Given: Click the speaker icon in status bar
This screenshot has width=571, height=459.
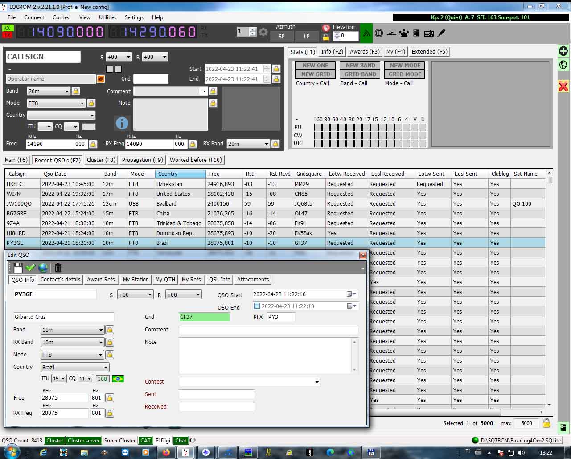Looking at the screenshot, I should (x=193, y=440).
